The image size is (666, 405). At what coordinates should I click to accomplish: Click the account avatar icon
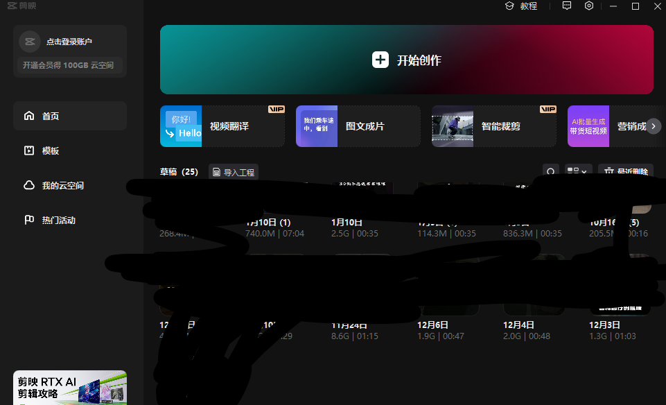click(30, 42)
